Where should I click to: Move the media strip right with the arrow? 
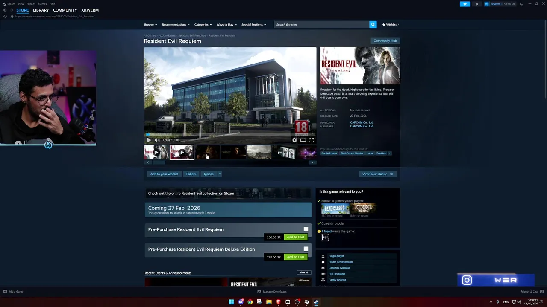click(x=312, y=162)
